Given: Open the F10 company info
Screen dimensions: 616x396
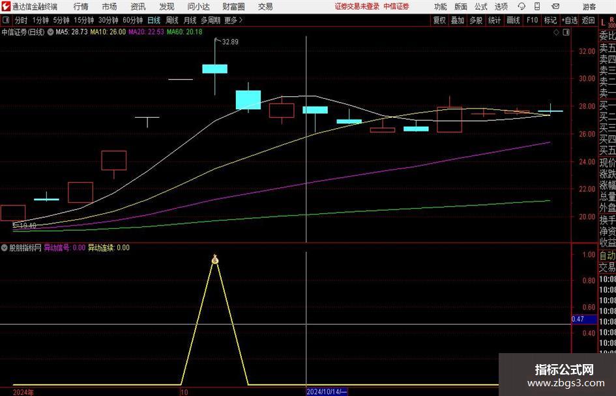Looking at the screenshot, I should (533, 20).
